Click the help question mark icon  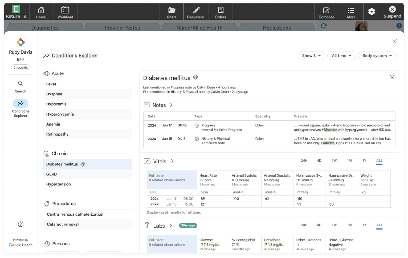point(20,224)
